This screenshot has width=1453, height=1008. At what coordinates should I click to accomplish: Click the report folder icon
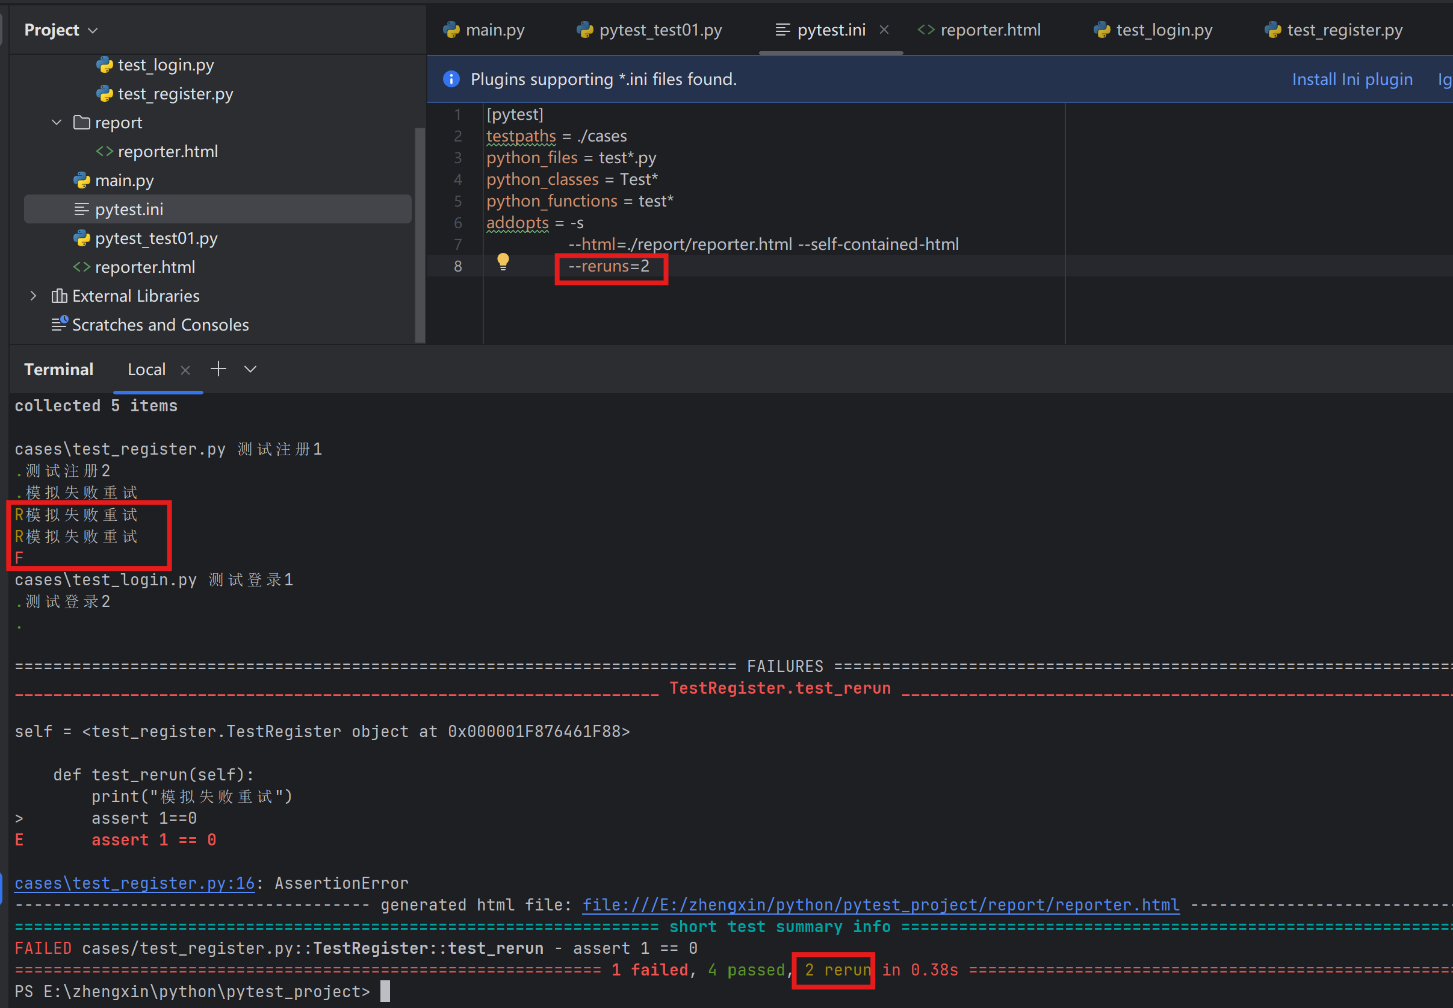81,122
